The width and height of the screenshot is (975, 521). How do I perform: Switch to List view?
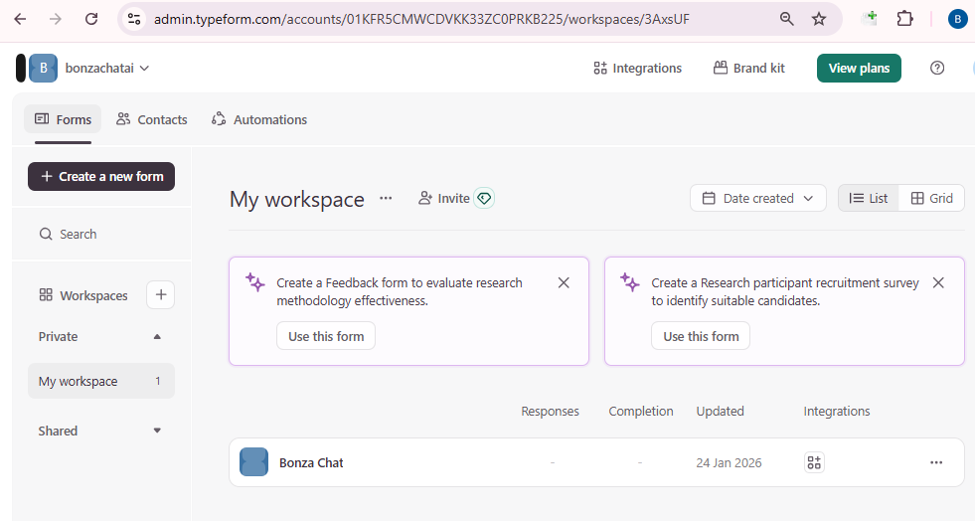pyautogui.click(x=868, y=198)
